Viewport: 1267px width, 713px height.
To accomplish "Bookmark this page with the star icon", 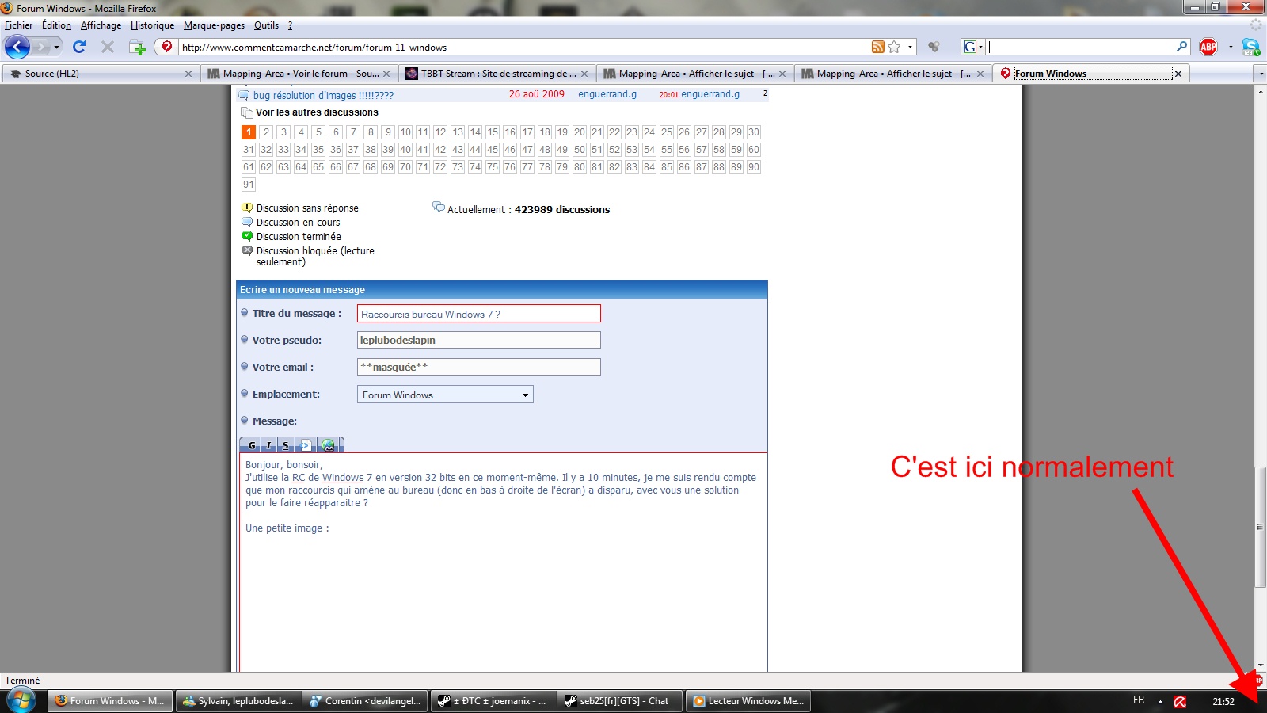I will coord(894,48).
